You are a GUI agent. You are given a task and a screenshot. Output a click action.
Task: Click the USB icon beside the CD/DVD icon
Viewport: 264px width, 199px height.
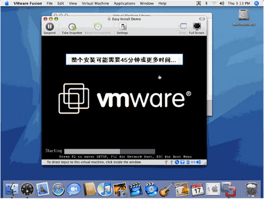pyautogui.click(x=172, y=162)
